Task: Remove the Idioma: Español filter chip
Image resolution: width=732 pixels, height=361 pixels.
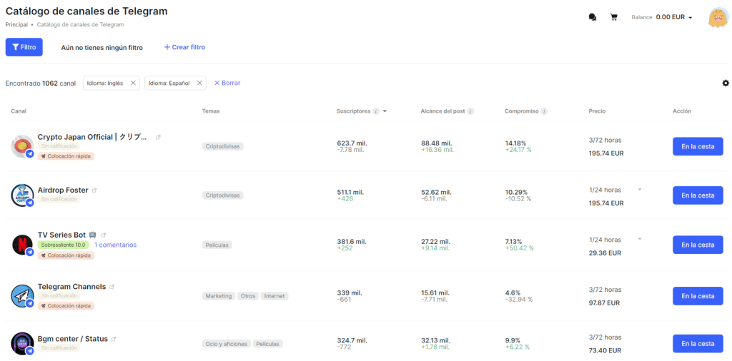Action: point(199,83)
